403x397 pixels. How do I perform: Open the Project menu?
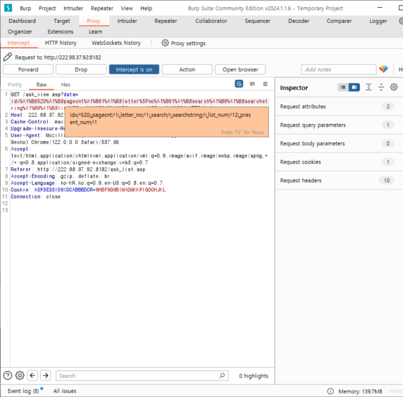pyautogui.click(x=47, y=8)
